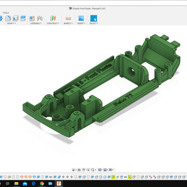Image resolution: width=187 pixels, height=187 pixels.
Task: Click the Offset Face stacked-layers Modify icon
Action: (x=23, y=18)
